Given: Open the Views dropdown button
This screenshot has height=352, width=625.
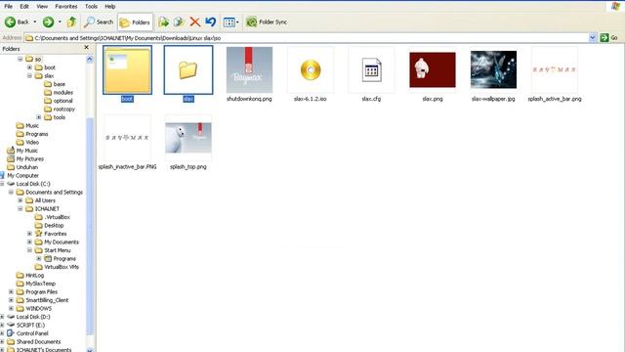Looking at the screenshot, I should pos(230,22).
